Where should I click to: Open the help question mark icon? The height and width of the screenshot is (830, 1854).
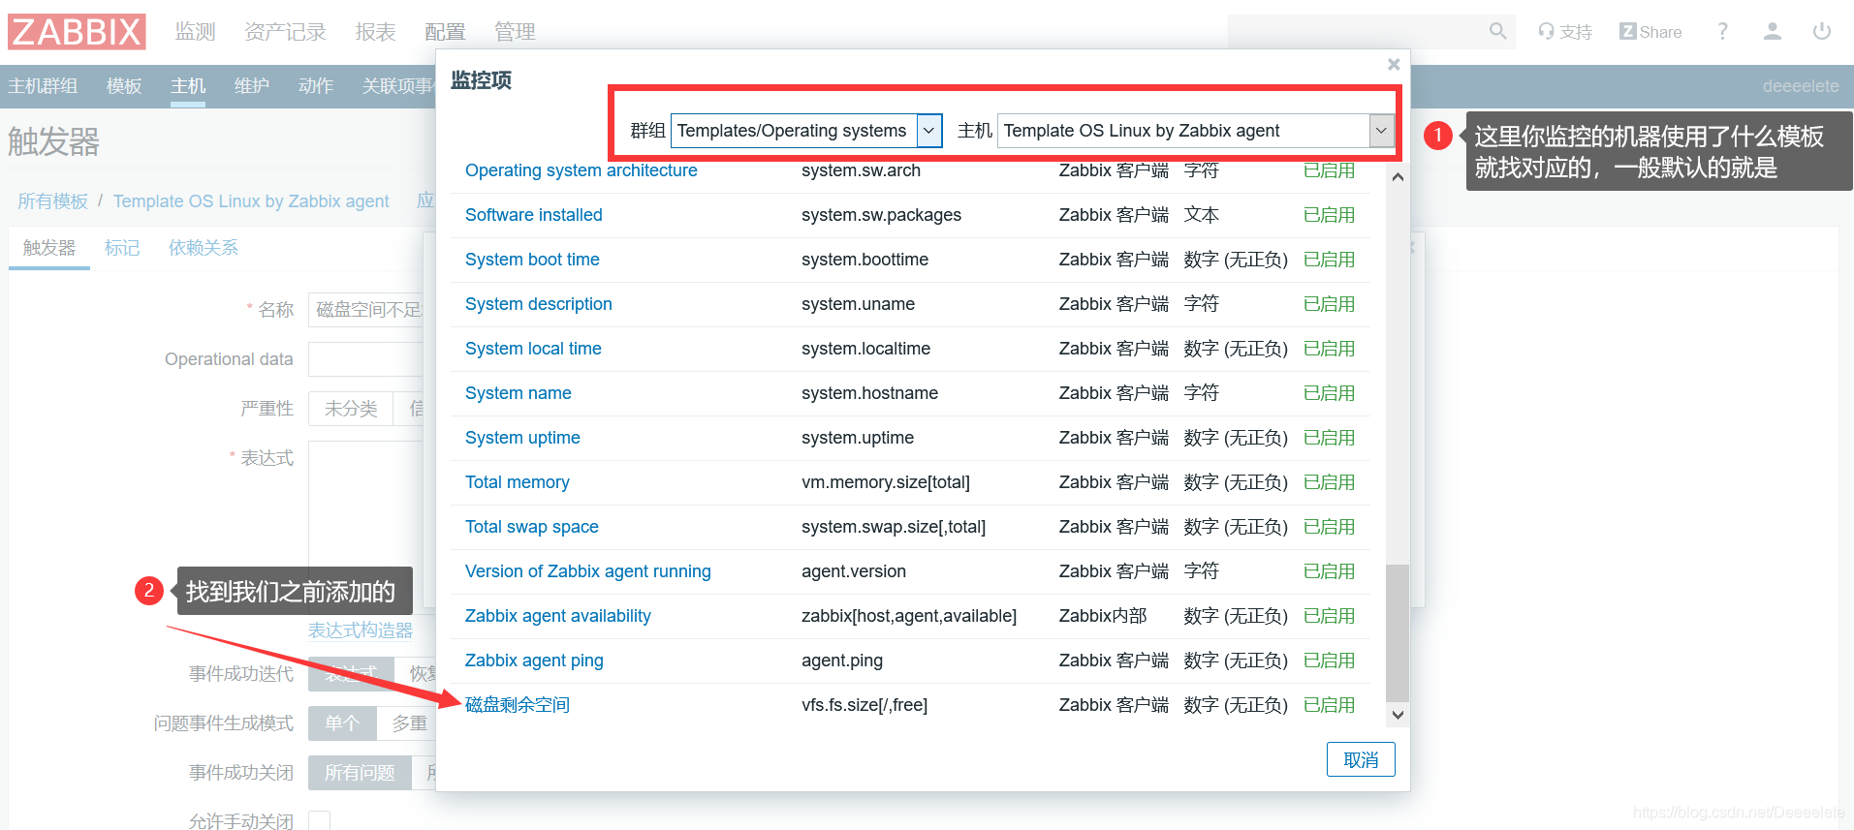coord(1722,31)
